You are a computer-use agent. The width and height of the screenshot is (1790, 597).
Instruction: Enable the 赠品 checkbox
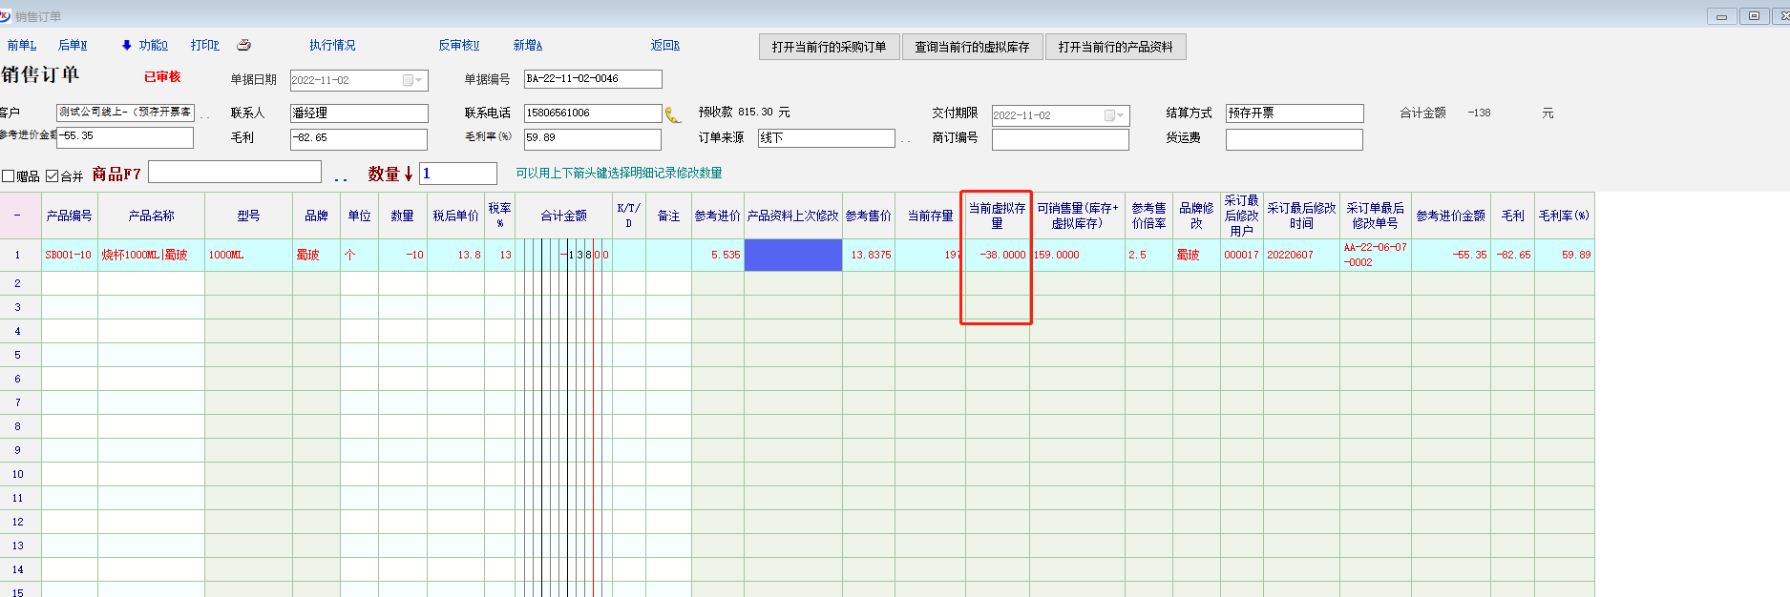(9, 176)
